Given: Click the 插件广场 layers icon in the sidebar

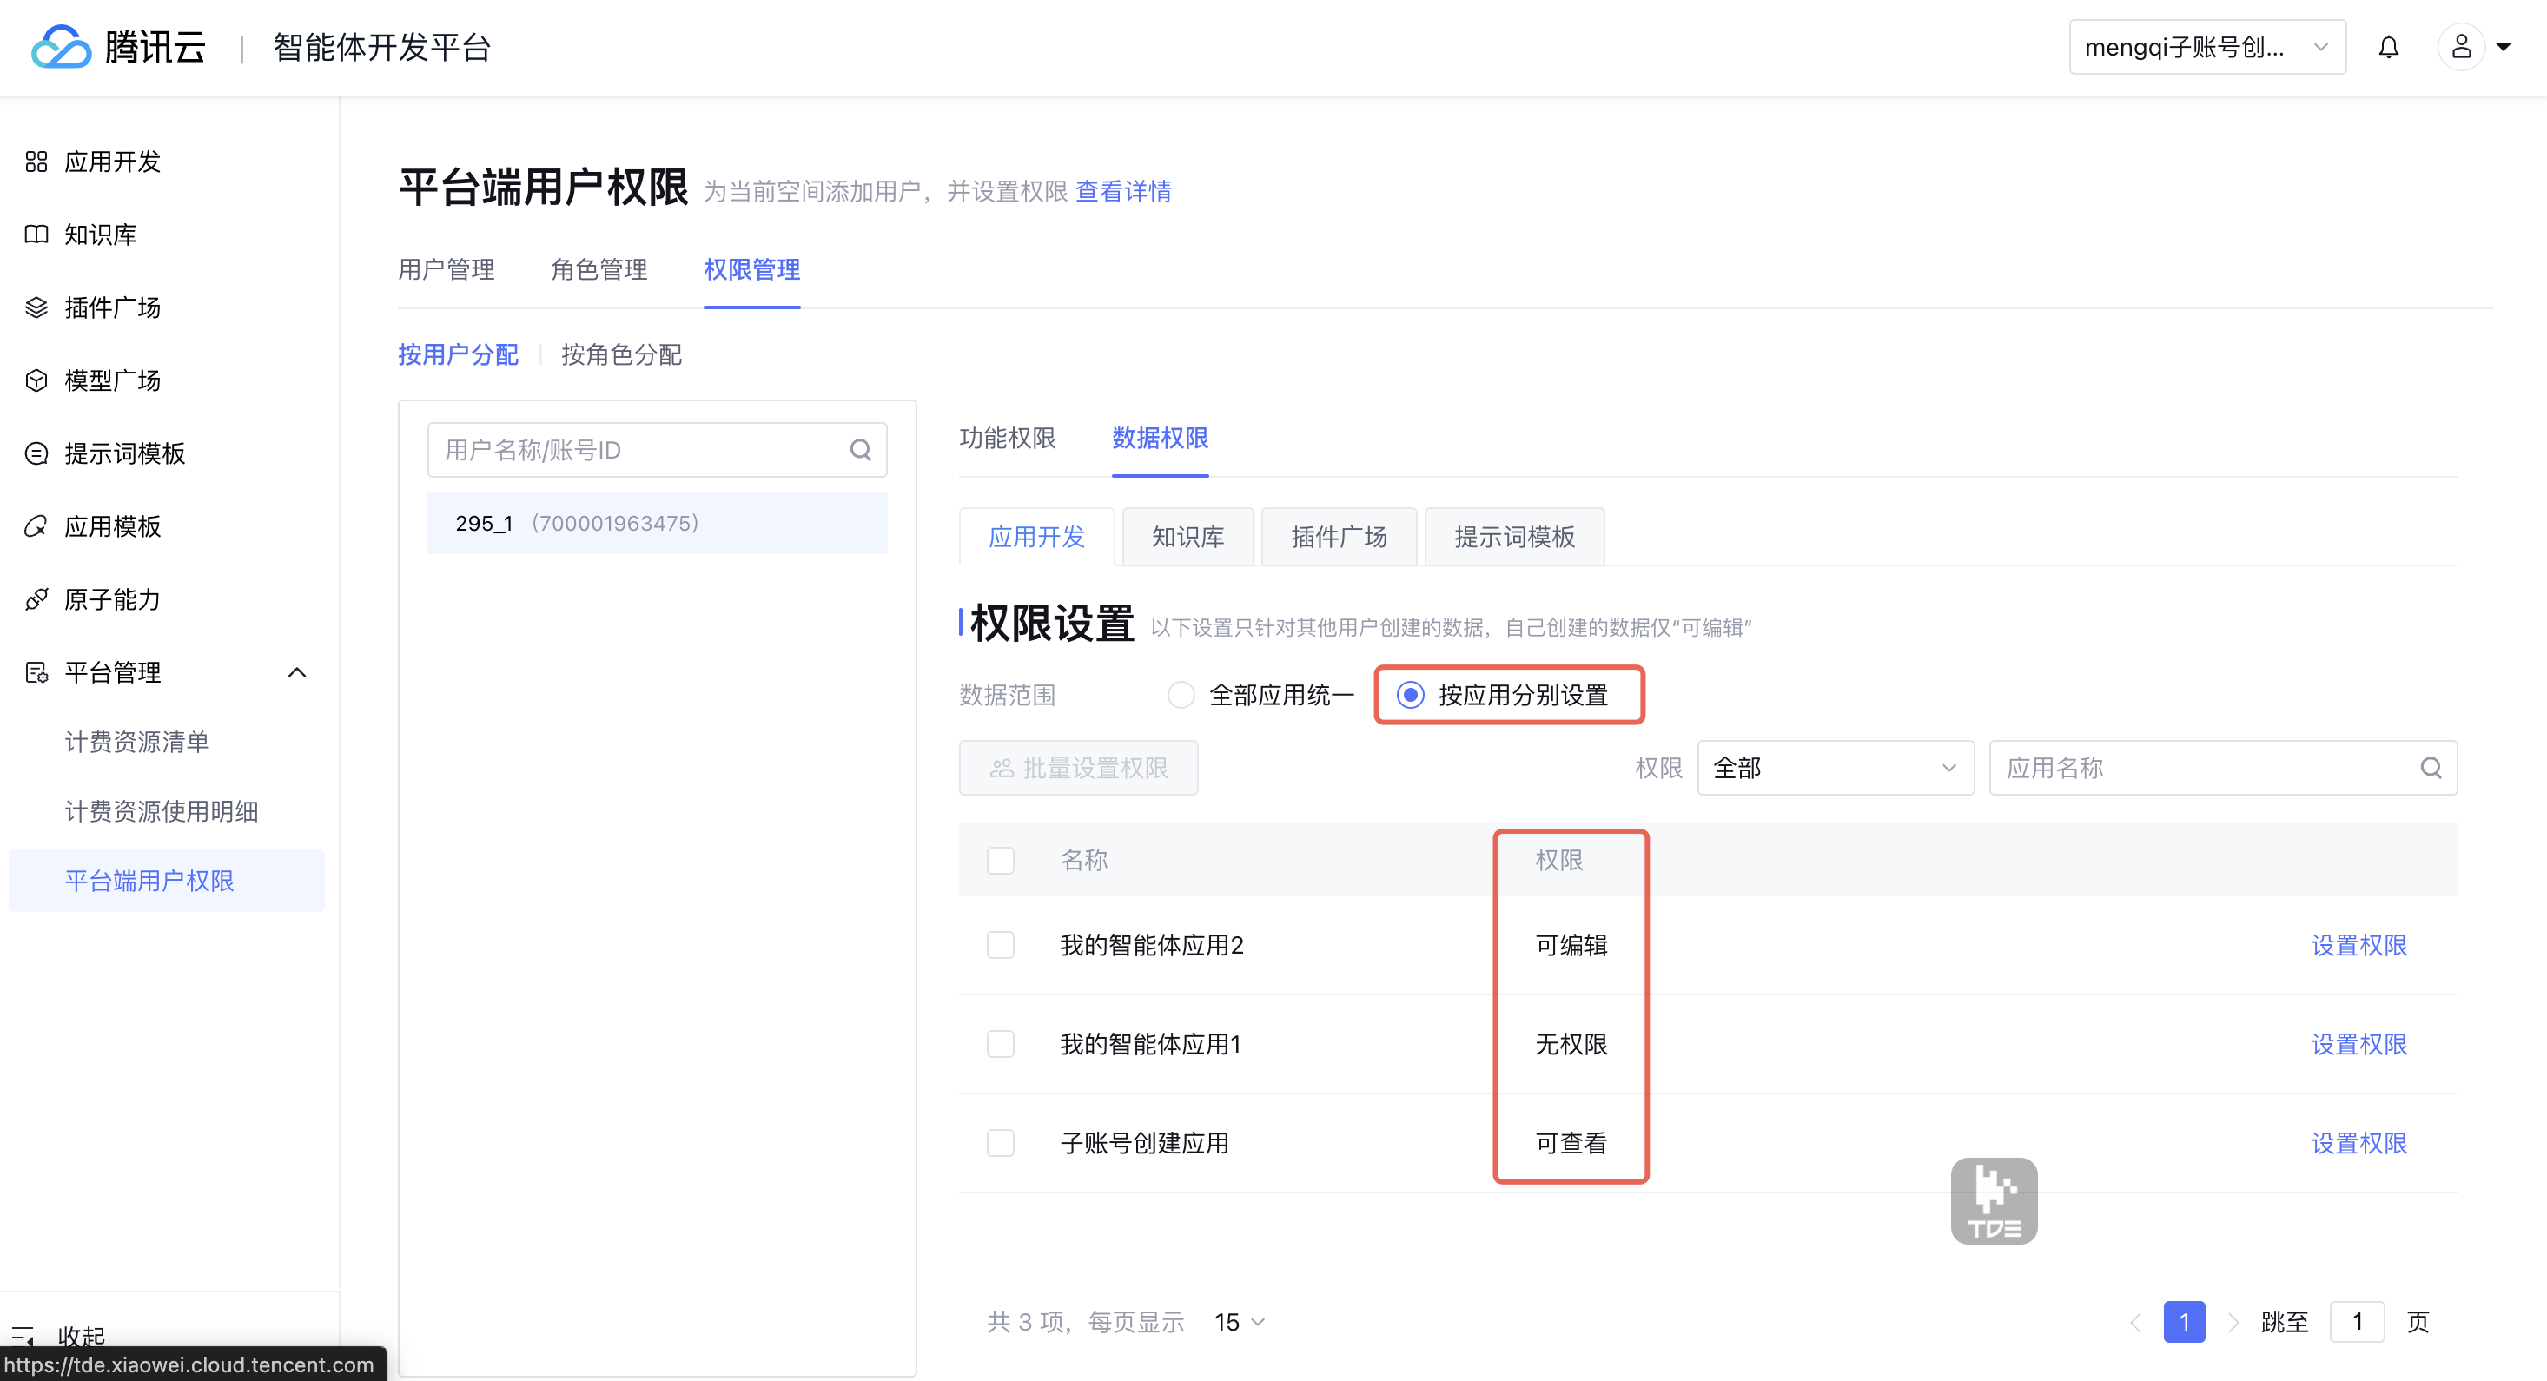Looking at the screenshot, I should 36,307.
